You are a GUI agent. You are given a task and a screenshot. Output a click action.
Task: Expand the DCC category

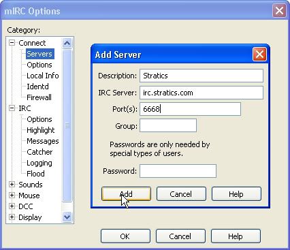[12, 206]
